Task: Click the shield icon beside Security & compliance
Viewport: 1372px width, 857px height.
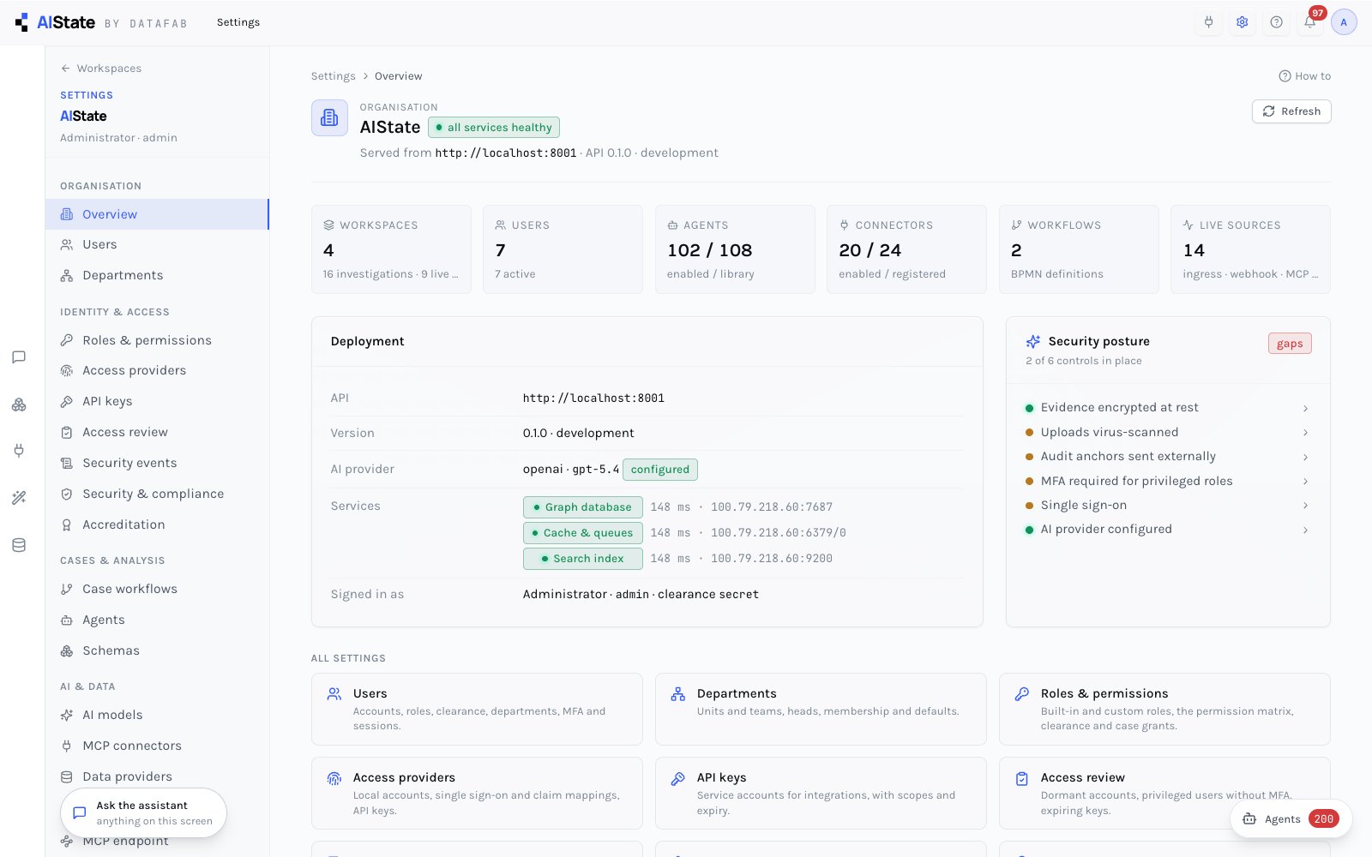Action: pyautogui.click(x=67, y=494)
